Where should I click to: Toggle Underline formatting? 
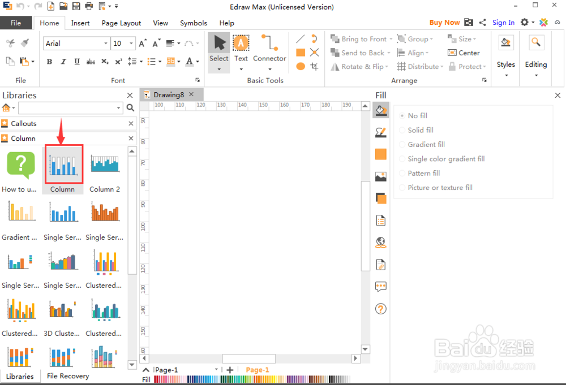coord(77,62)
